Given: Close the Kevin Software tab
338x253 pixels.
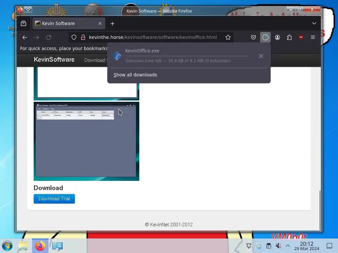Looking at the screenshot, I should point(100,23).
